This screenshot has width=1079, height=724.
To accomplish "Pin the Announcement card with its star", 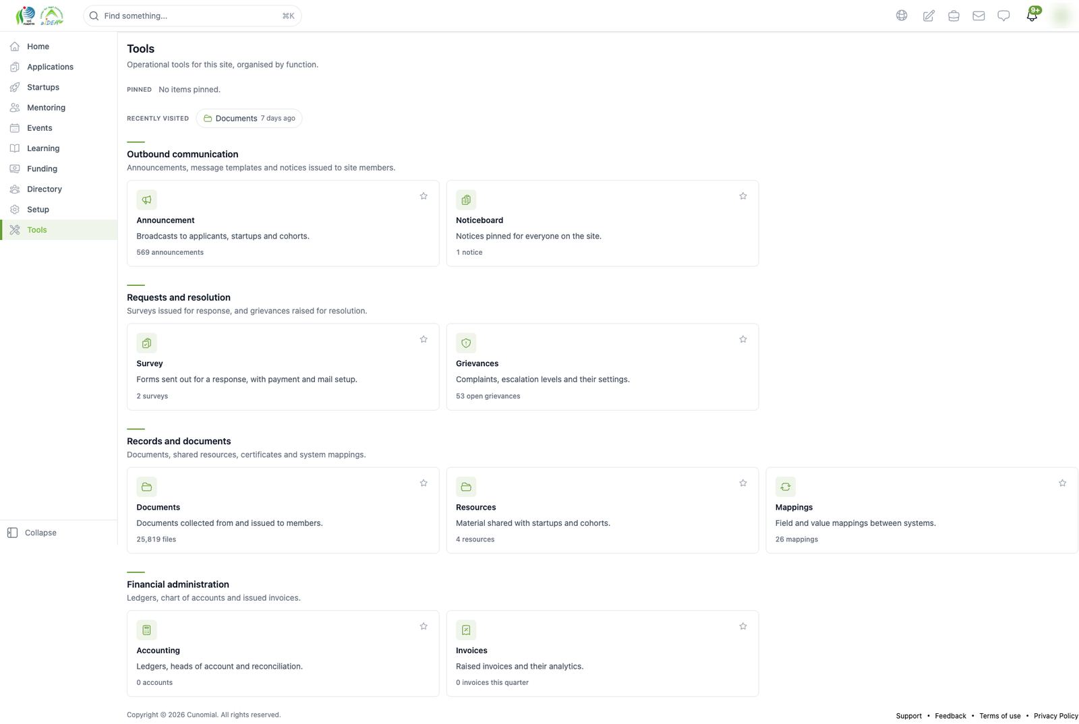I will click(x=424, y=196).
